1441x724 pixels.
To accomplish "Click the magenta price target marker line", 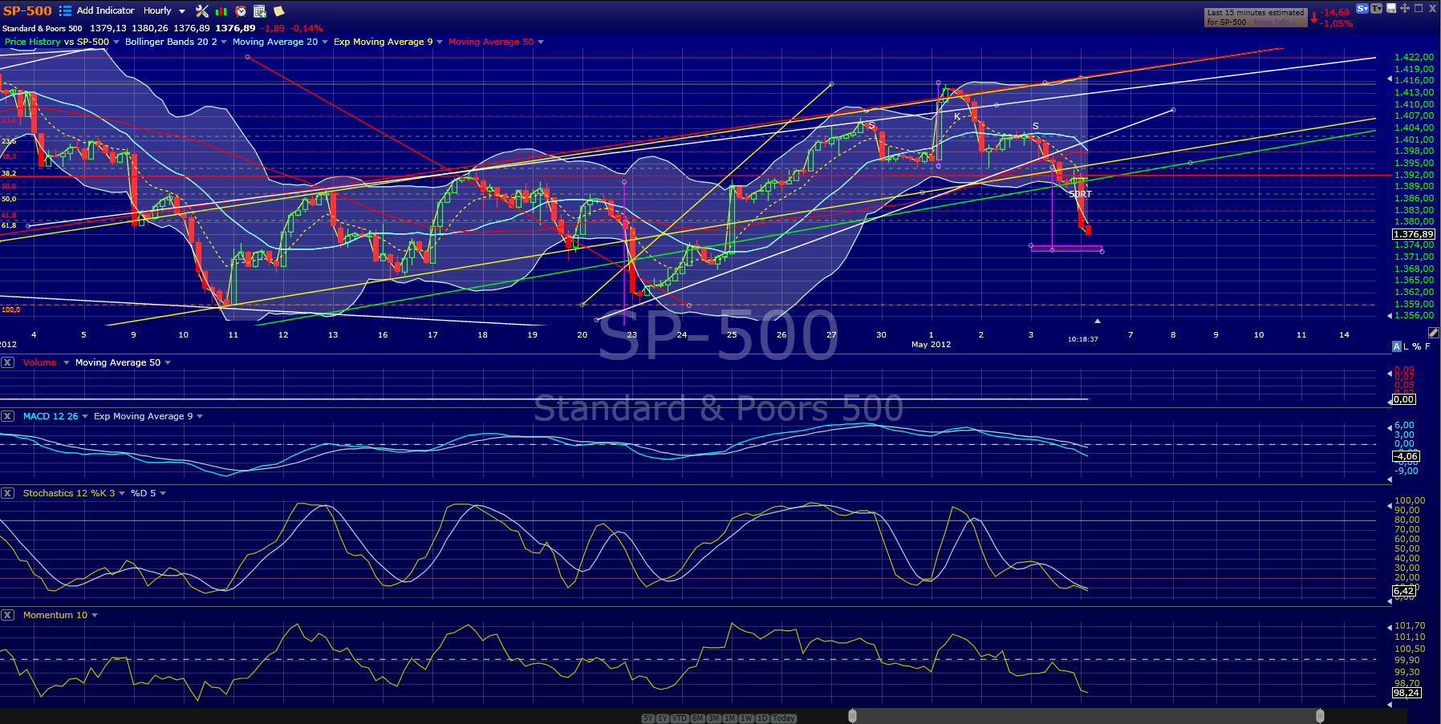I will (1066, 249).
